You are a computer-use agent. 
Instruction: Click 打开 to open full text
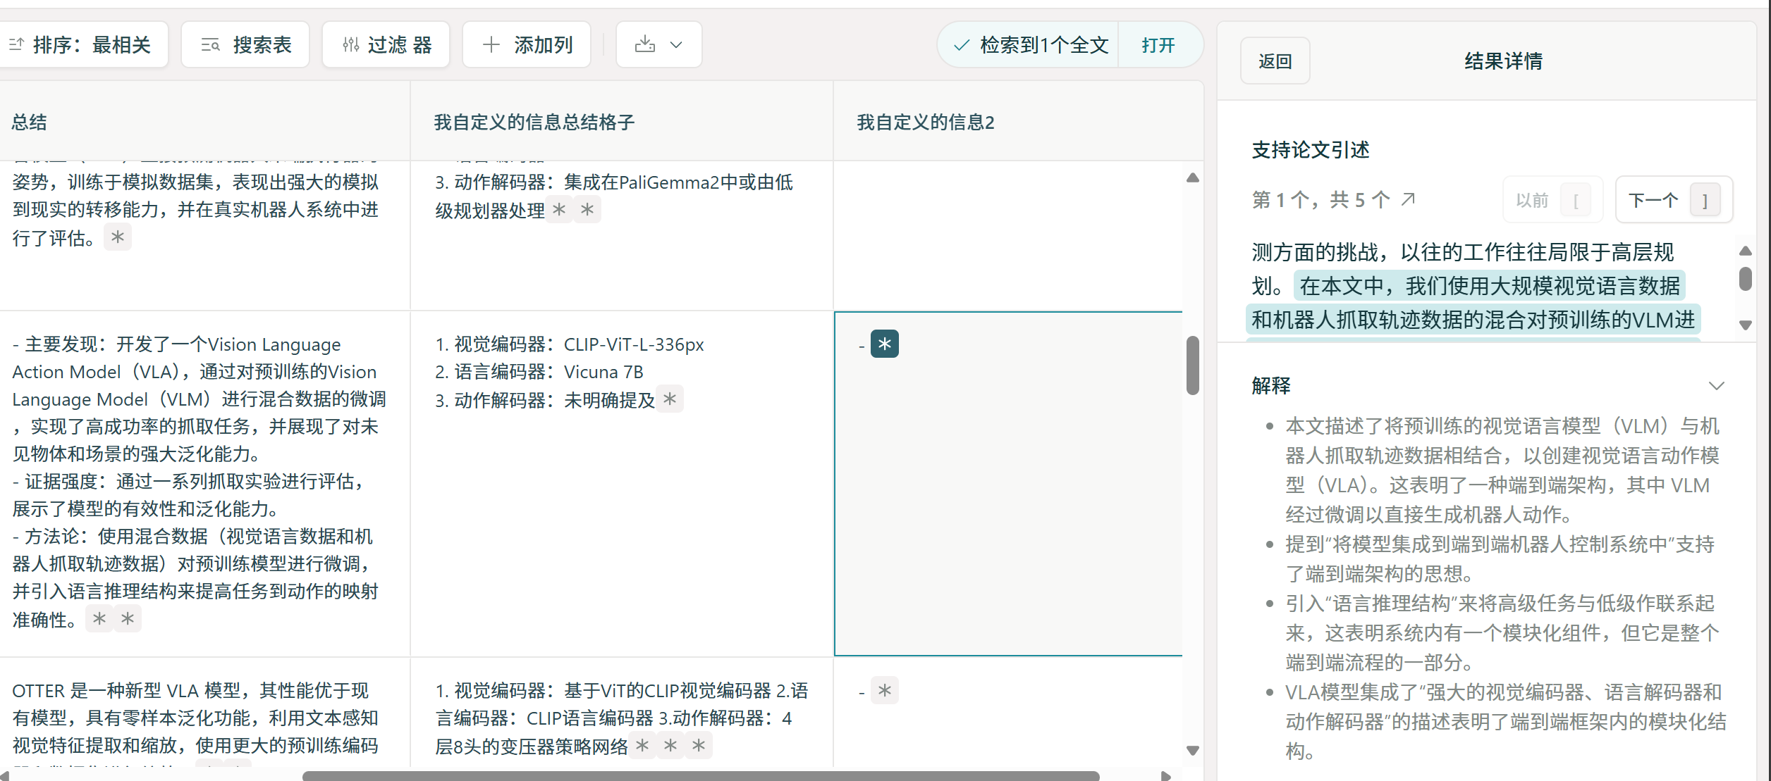[x=1158, y=45]
